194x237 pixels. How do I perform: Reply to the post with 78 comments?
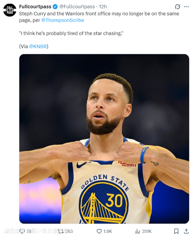23,231
